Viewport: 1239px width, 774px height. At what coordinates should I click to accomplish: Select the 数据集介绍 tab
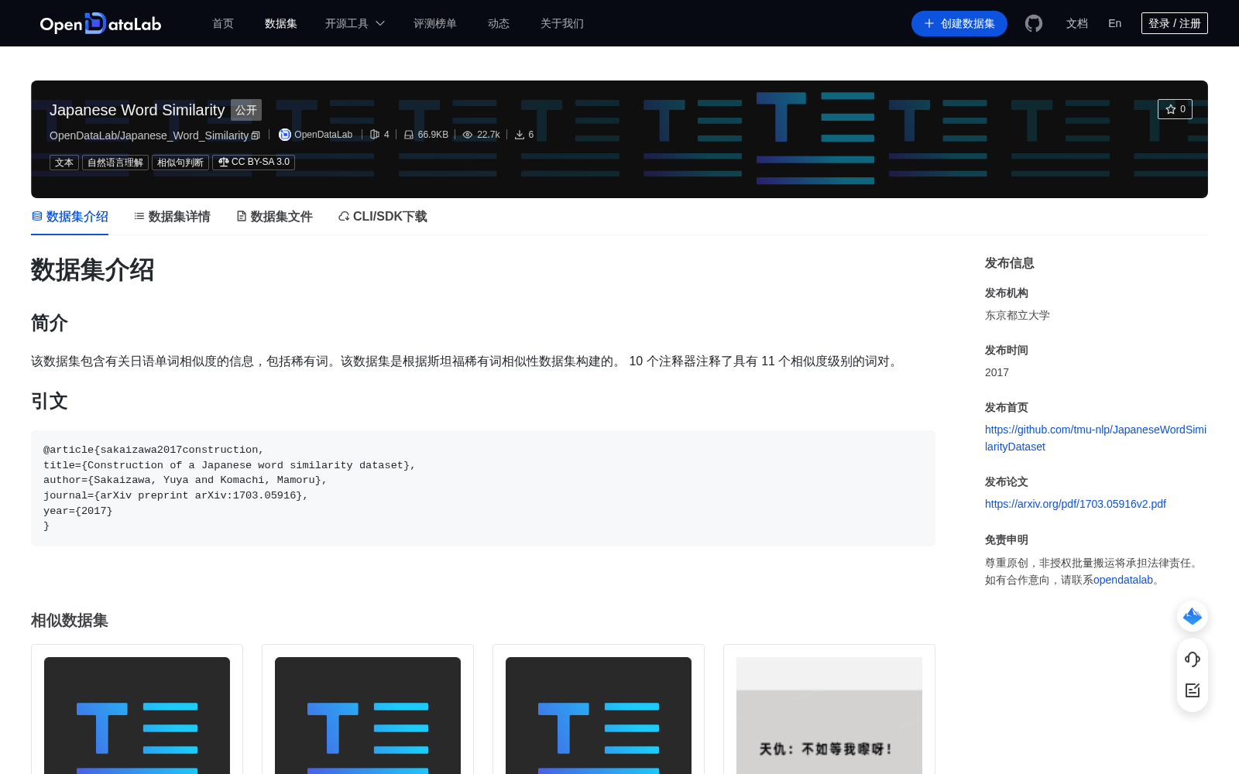[x=70, y=217]
